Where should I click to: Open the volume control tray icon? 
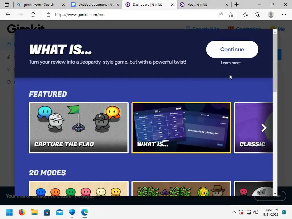[256, 212]
